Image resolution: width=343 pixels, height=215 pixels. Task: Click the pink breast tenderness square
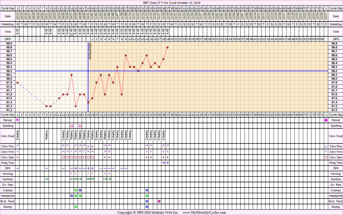point(159,201)
